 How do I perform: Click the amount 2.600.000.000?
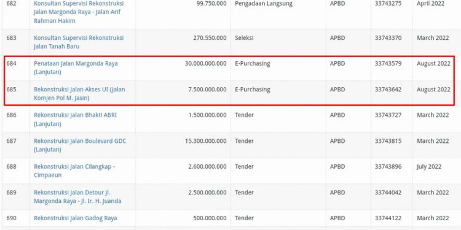pyautogui.click(x=207, y=166)
